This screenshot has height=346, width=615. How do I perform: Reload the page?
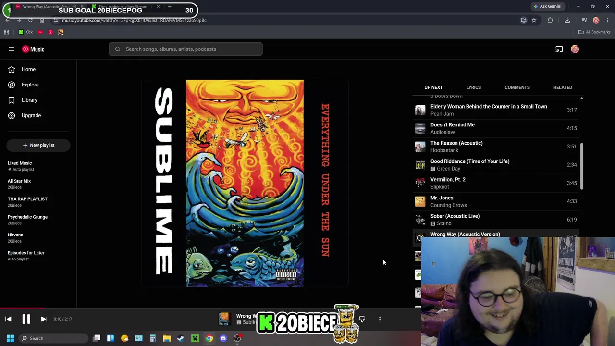pos(30,20)
